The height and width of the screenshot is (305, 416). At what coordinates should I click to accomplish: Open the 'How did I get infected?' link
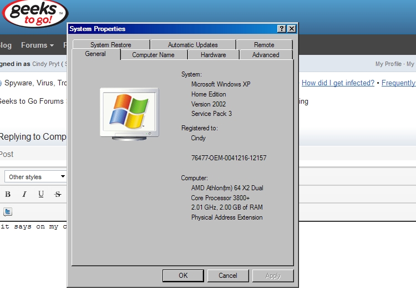click(338, 83)
